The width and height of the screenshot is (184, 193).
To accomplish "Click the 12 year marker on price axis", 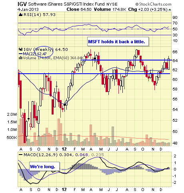I will coord(64,149).
